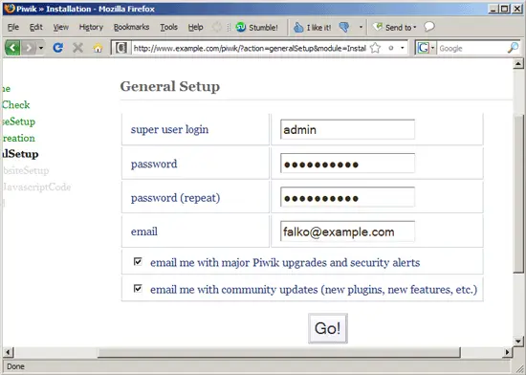
Task: Click the password input field
Action: pyautogui.click(x=347, y=164)
